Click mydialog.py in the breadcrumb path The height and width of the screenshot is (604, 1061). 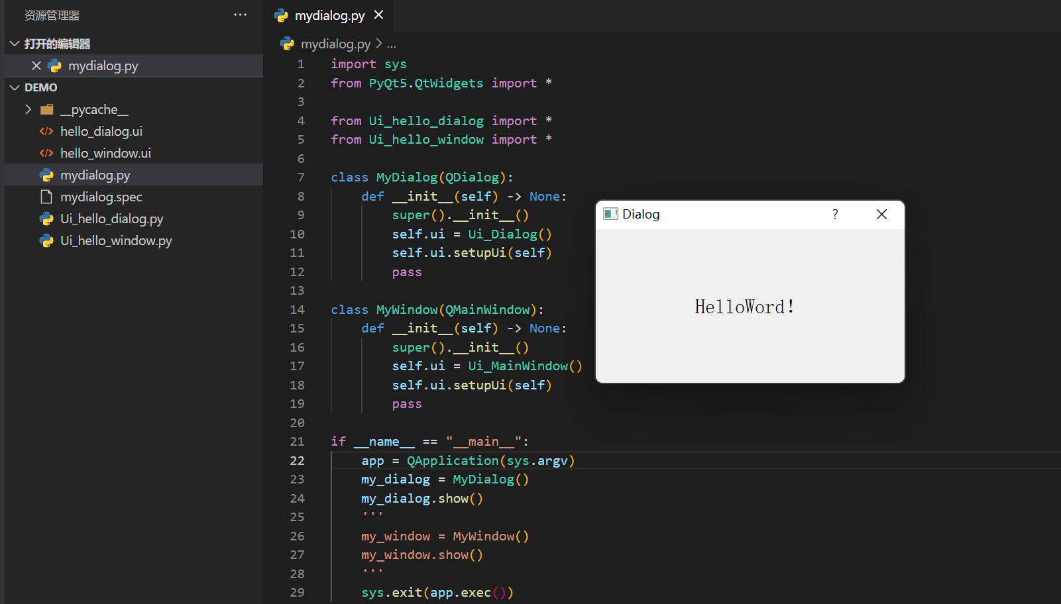pyautogui.click(x=335, y=44)
